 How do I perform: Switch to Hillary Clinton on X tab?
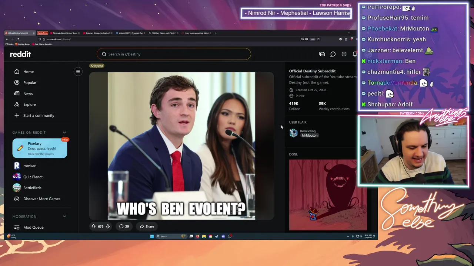163,33
